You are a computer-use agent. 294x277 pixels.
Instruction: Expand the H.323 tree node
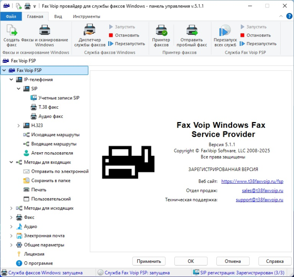pyautogui.click(x=18, y=126)
